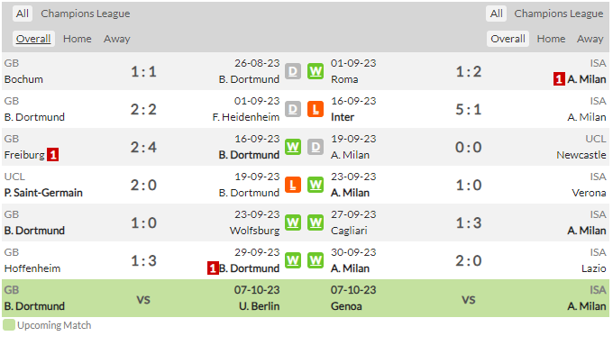Select the right Champions League filter

point(559,14)
